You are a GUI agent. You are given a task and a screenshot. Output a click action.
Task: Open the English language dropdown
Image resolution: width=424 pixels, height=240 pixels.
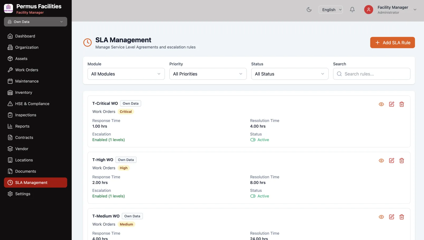331,10
